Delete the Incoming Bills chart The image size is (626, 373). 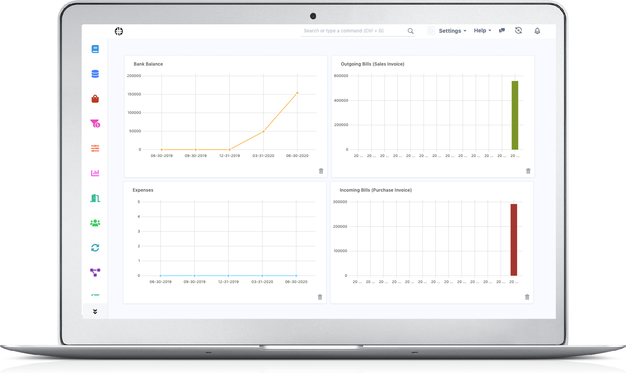[x=527, y=297]
